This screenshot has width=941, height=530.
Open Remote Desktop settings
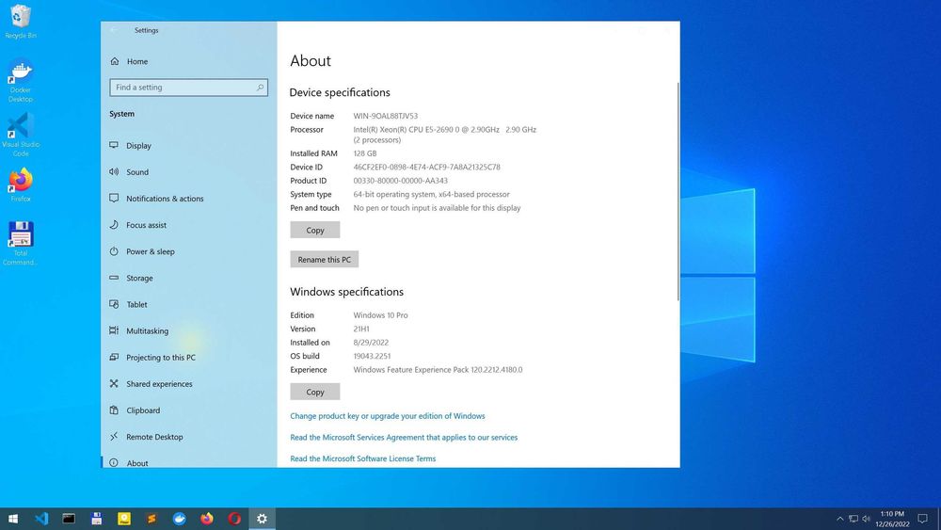pyautogui.click(x=154, y=437)
